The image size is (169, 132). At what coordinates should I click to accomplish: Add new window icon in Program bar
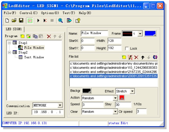[28, 36]
